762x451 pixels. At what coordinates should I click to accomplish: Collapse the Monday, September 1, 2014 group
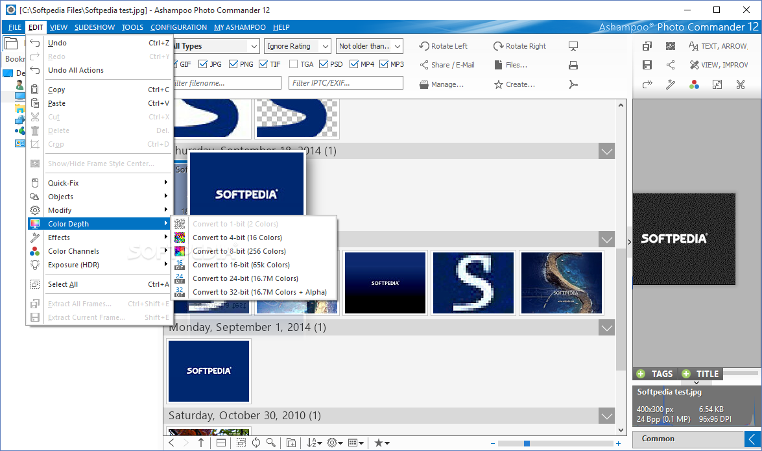(606, 328)
